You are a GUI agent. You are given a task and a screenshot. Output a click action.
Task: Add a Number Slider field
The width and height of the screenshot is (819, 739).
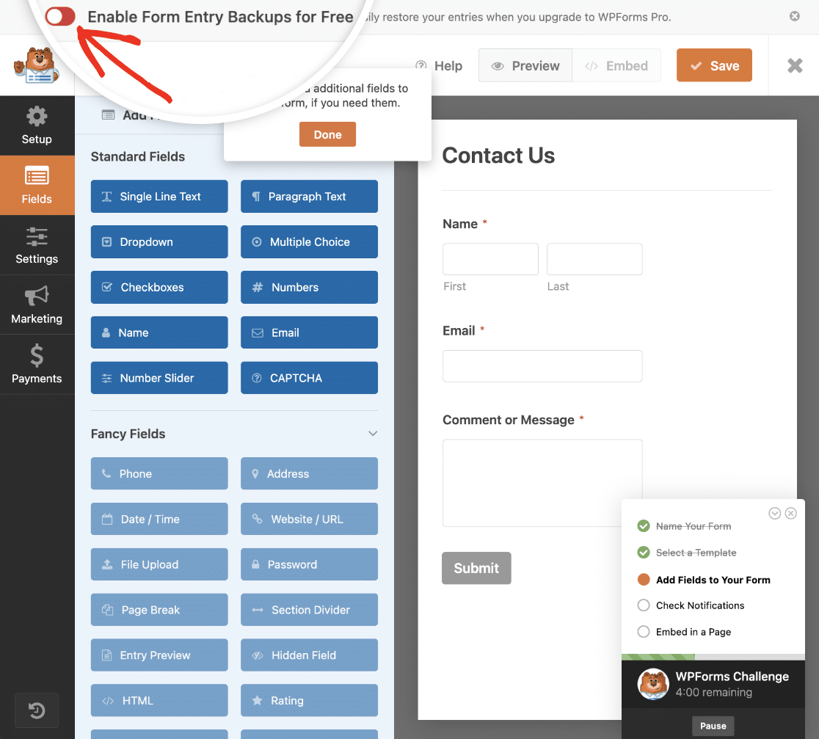159,378
